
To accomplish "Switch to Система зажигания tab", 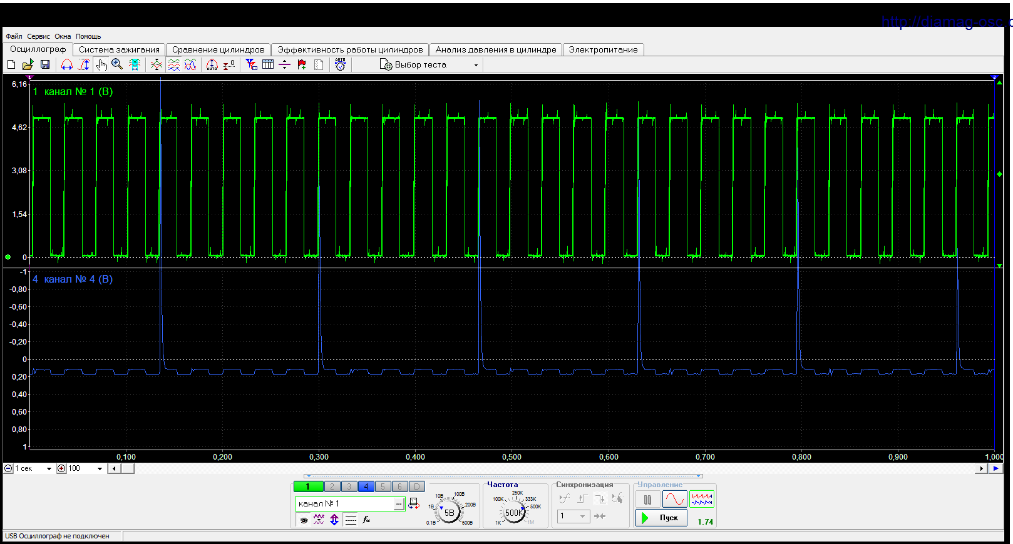I will pos(119,49).
